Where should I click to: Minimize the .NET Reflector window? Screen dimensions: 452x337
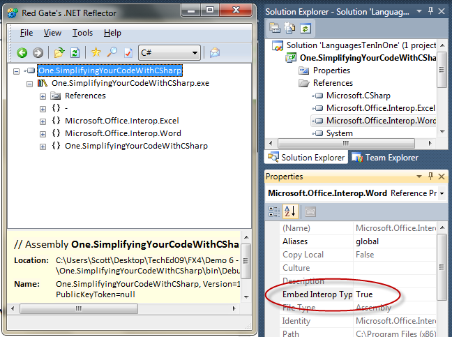[x=191, y=11]
